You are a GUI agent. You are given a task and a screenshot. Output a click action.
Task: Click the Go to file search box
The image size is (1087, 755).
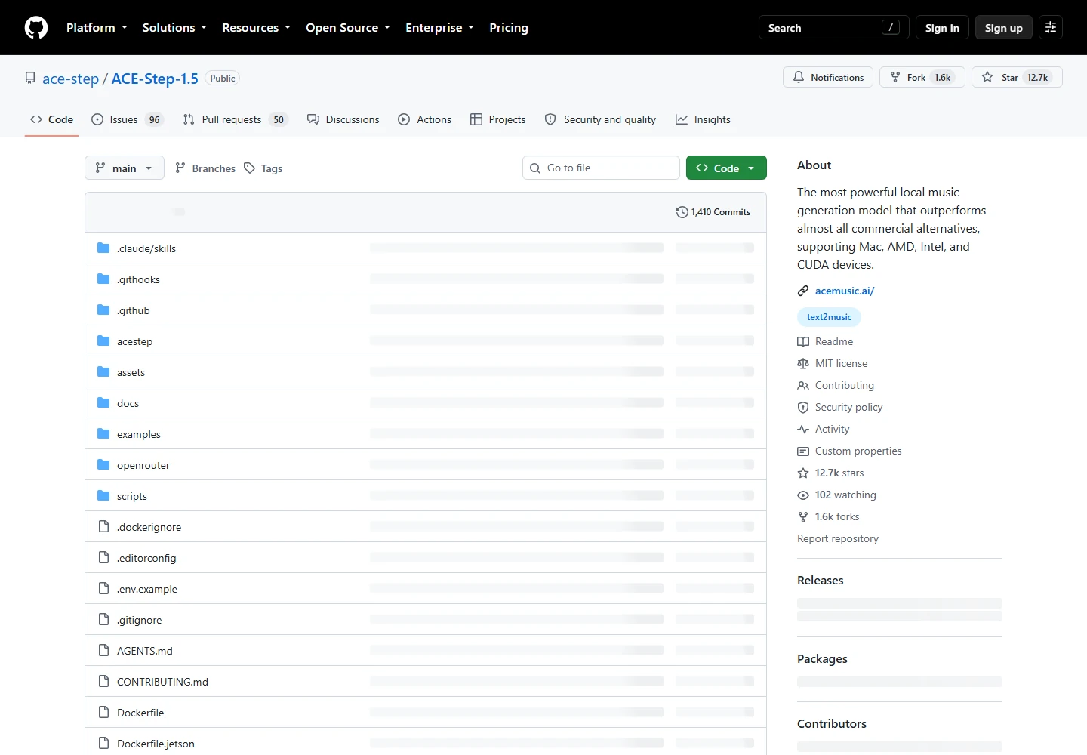click(x=601, y=168)
